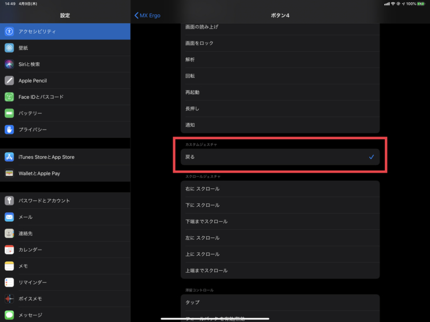Tap the green battery icon

pos(9,113)
